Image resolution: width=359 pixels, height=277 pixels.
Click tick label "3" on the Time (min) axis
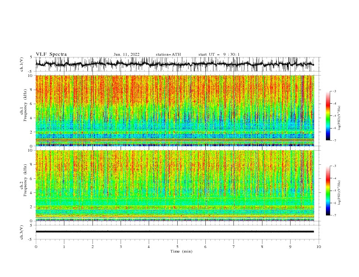121,247
